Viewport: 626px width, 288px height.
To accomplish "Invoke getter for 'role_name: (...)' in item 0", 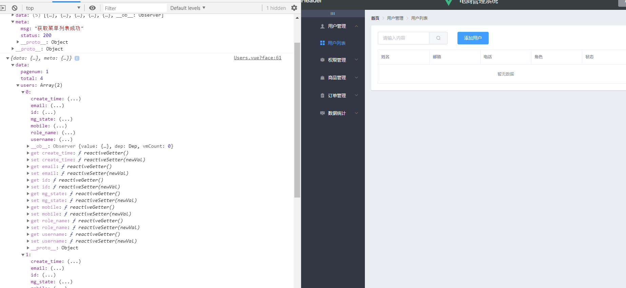I will [x=68, y=132].
